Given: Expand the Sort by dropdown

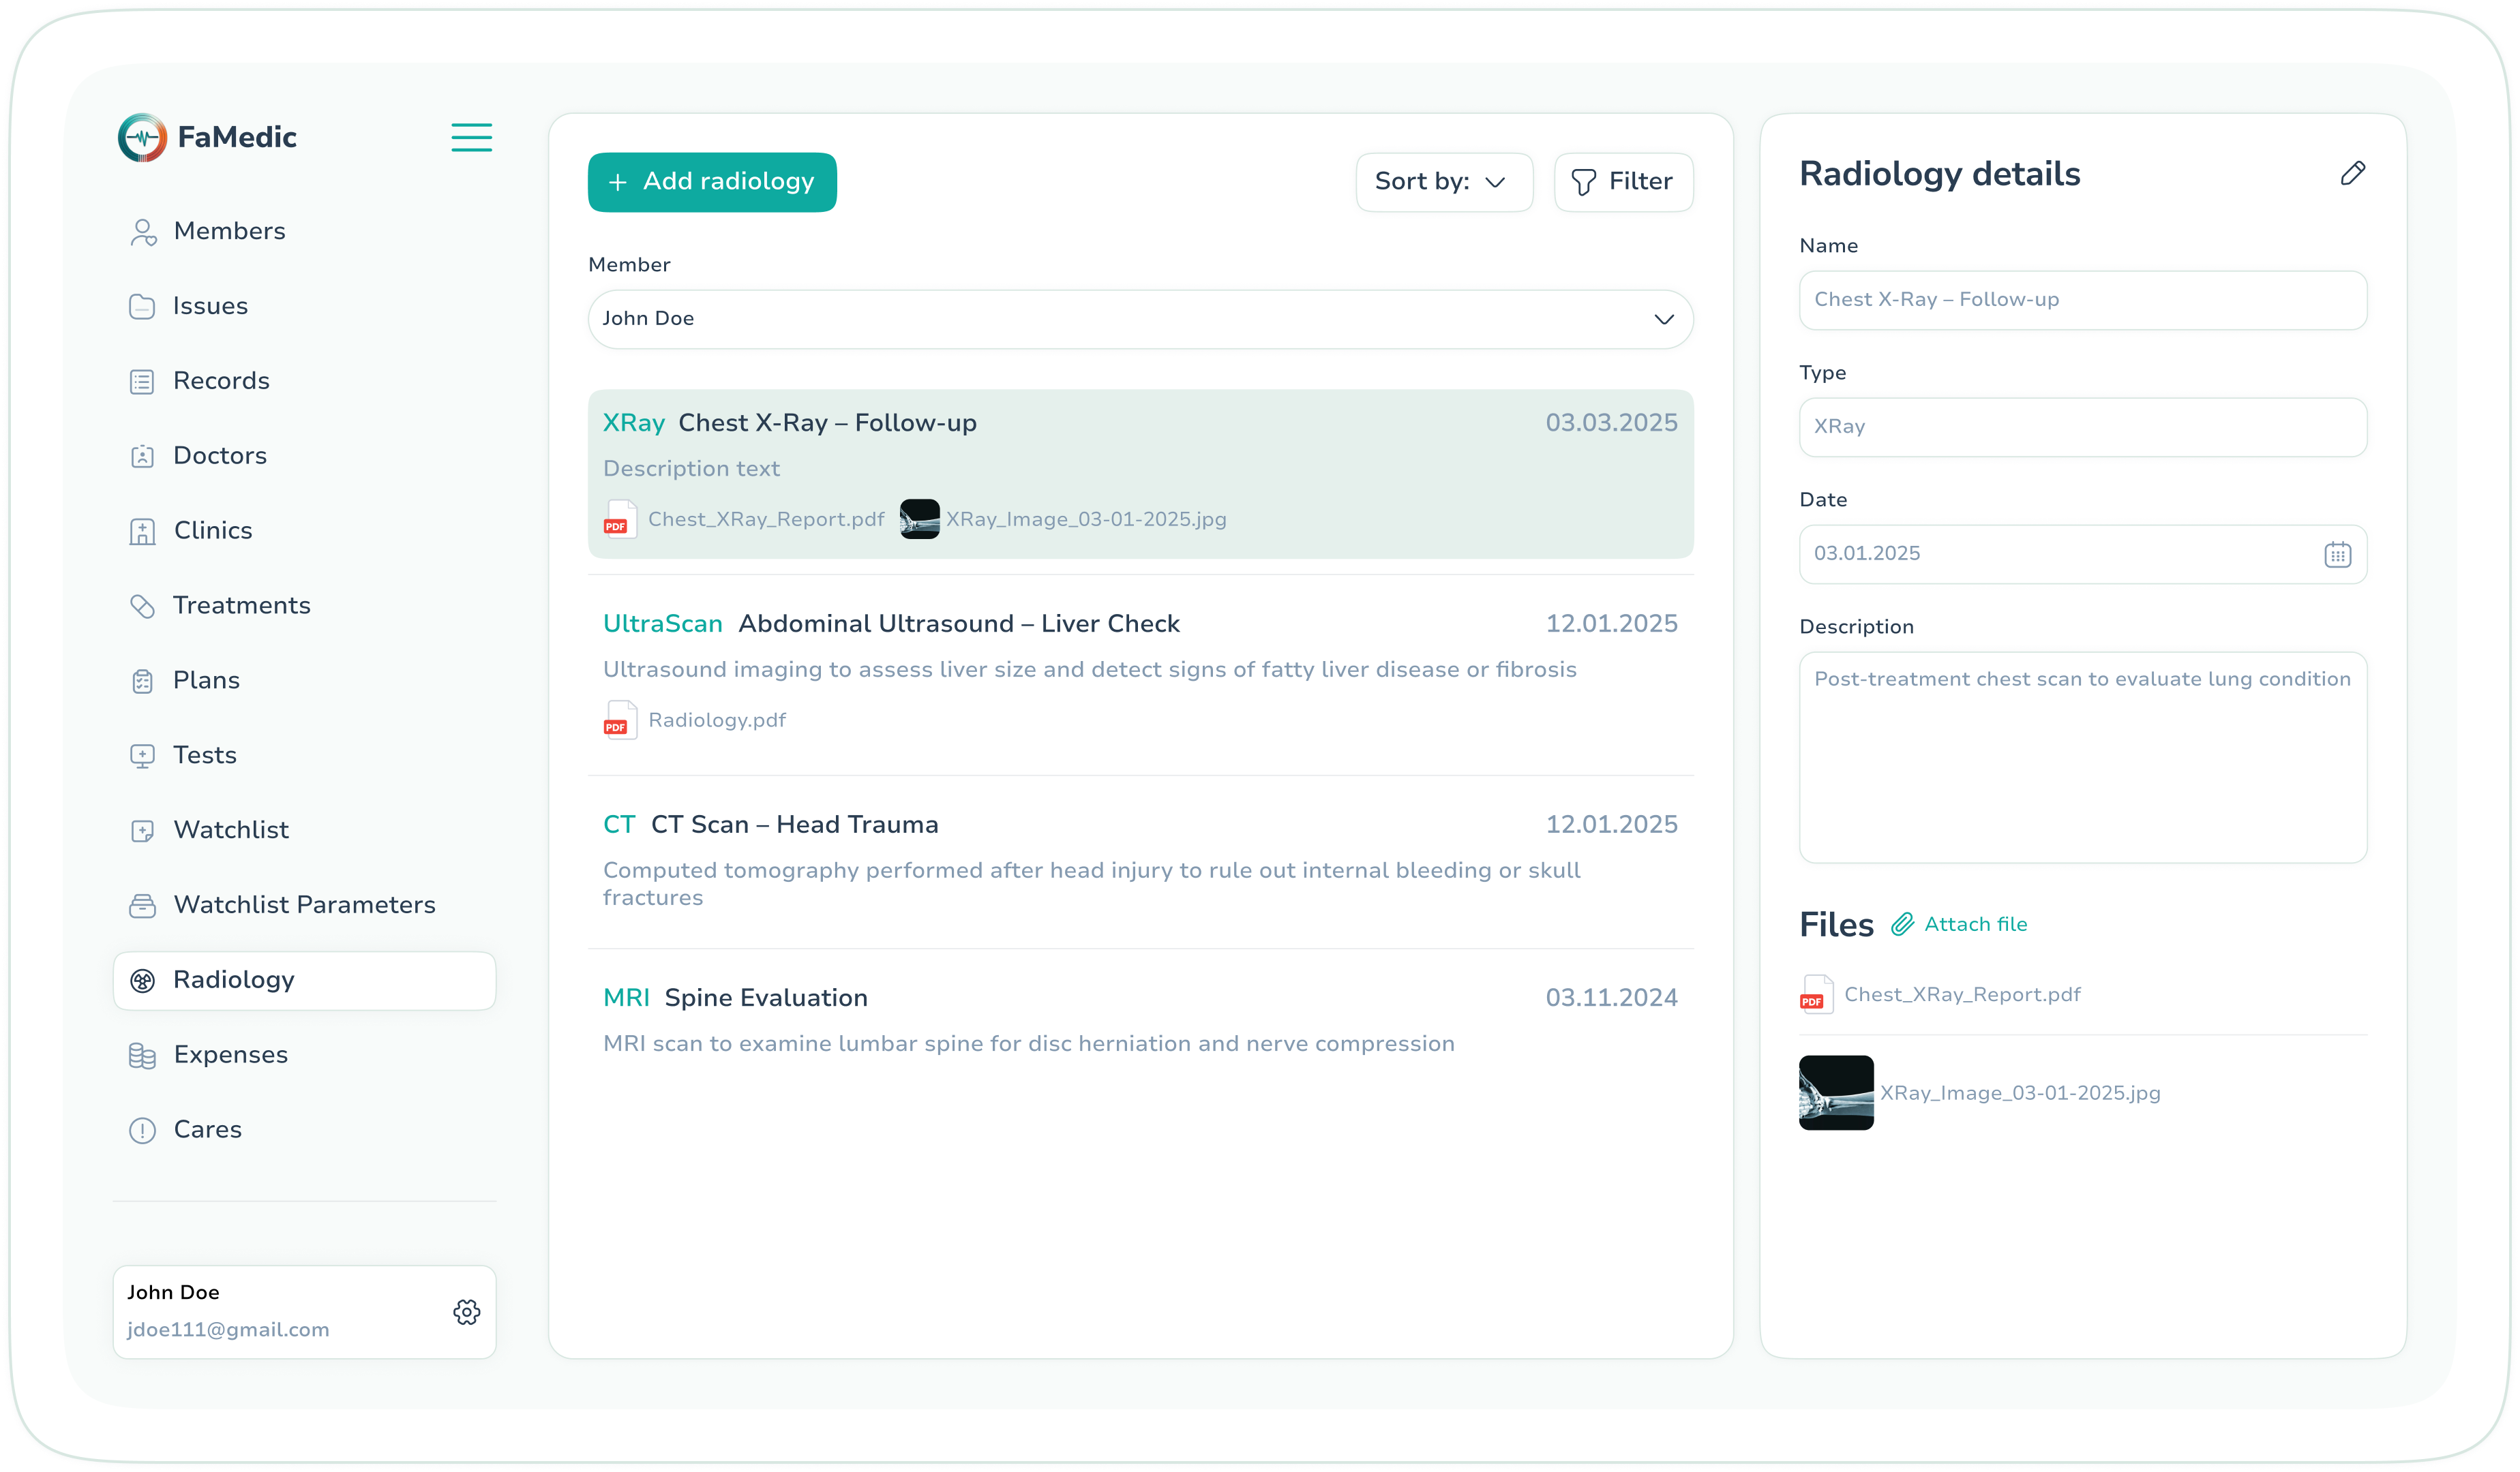Looking at the screenshot, I should tap(1444, 182).
